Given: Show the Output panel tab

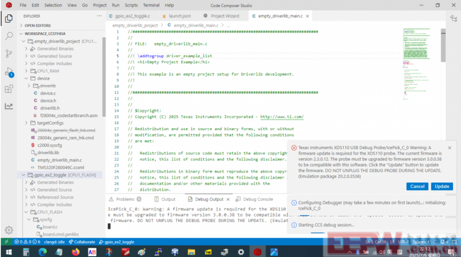Looking at the screenshot, I should point(165,199).
